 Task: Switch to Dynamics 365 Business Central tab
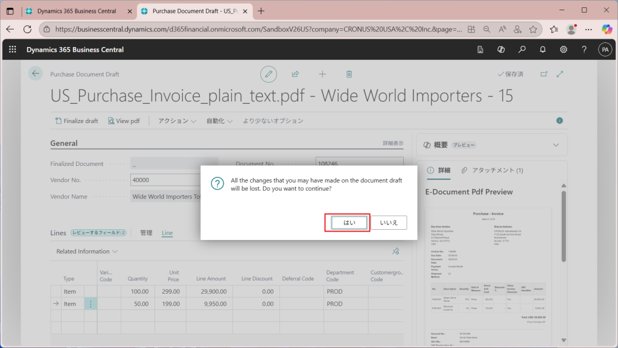click(77, 11)
